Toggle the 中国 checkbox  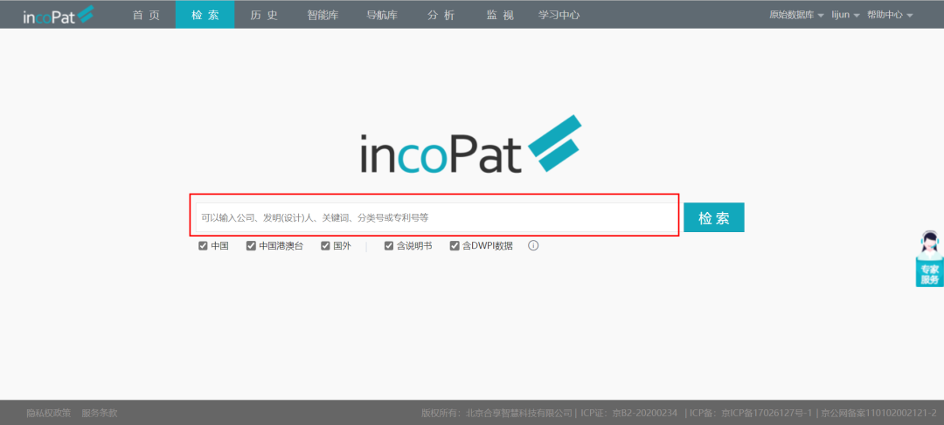[204, 246]
